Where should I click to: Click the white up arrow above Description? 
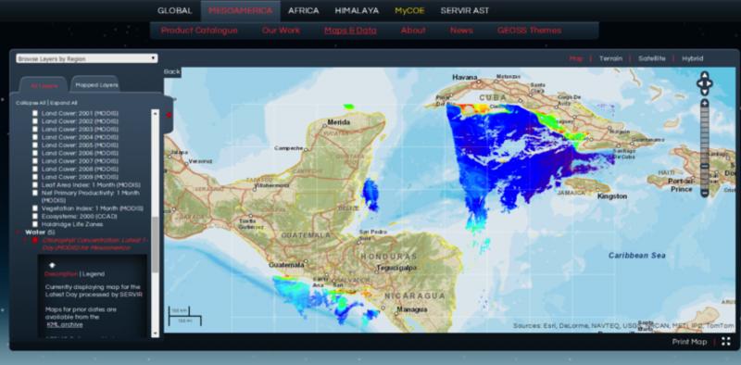pyautogui.click(x=52, y=265)
